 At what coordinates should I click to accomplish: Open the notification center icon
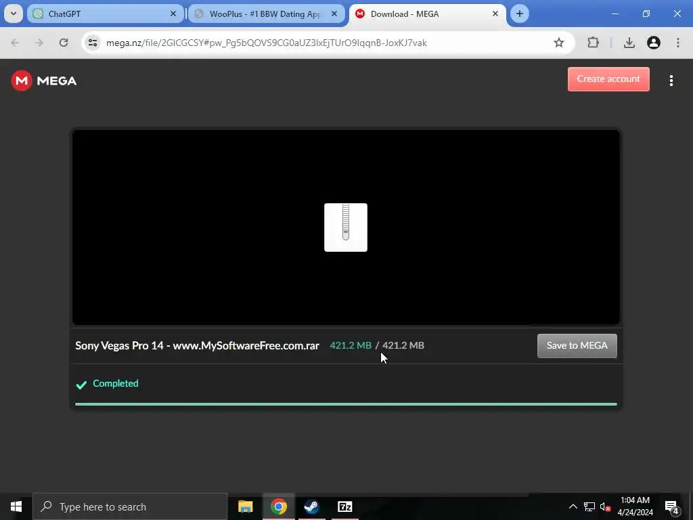(671, 506)
